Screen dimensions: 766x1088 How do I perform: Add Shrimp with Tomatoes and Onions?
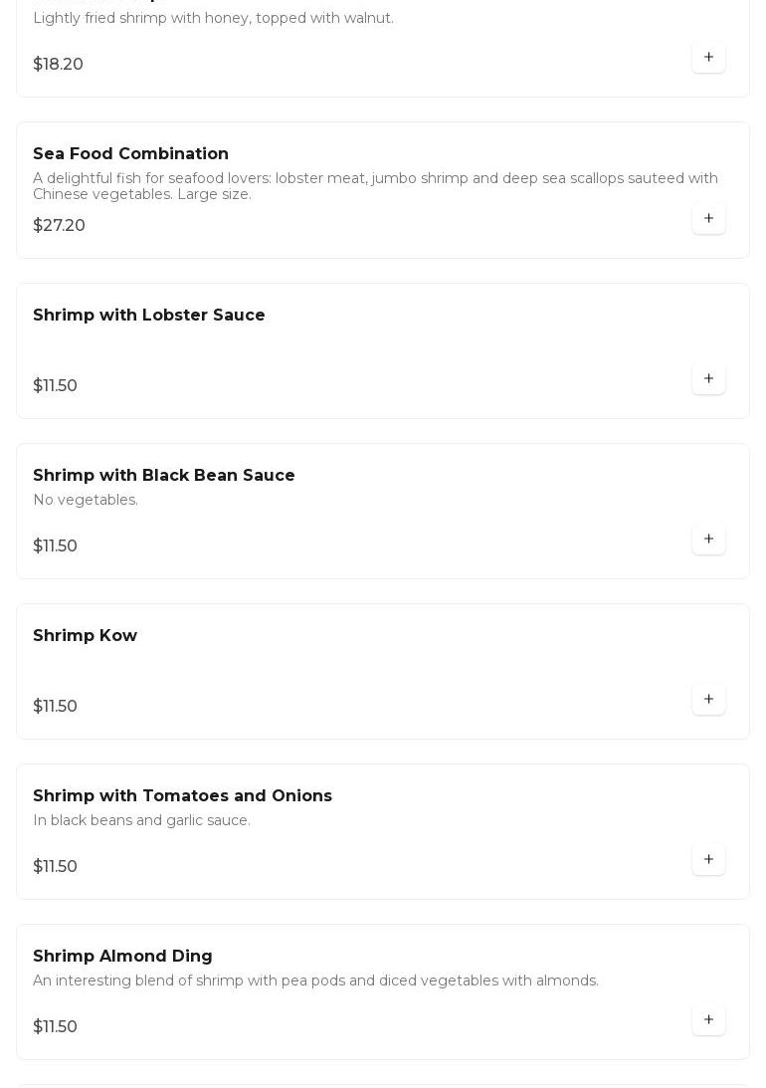pos(708,860)
